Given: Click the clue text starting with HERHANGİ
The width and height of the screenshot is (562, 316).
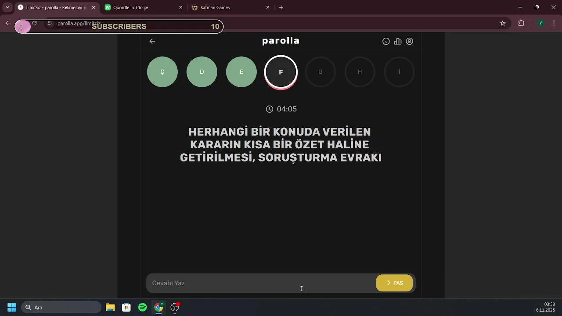Looking at the screenshot, I should [x=281, y=144].
